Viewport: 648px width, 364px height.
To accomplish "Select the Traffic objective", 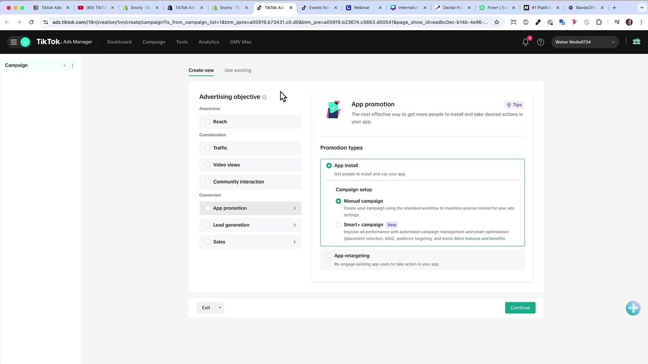I will click(250, 148).
